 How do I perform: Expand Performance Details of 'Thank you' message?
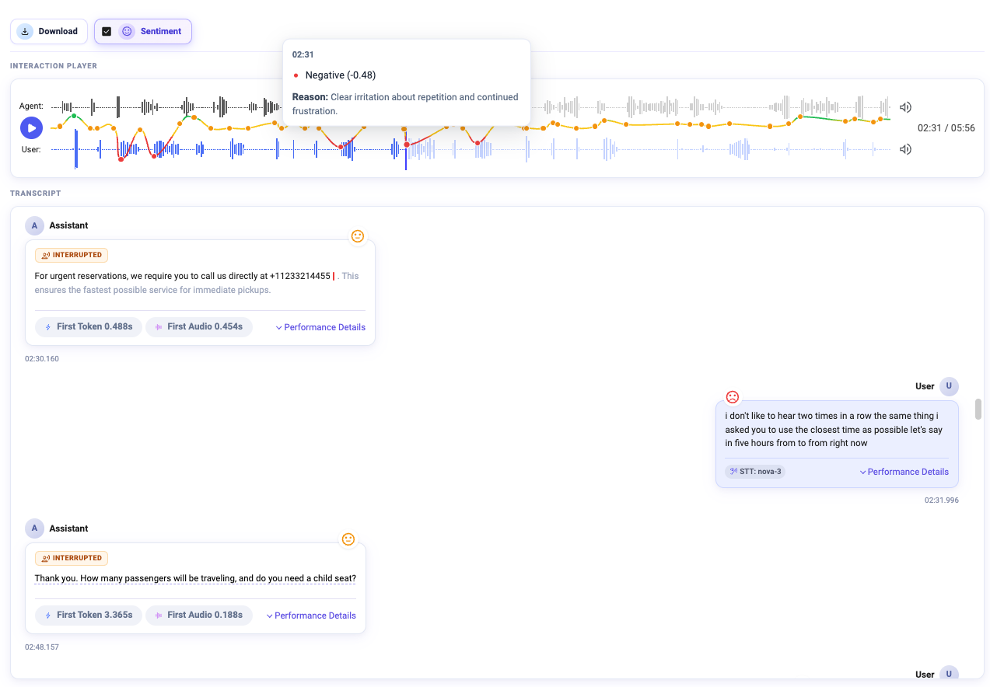[311, 616]
